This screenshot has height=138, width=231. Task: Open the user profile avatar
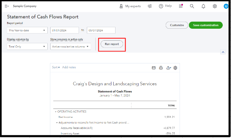pyautogui.click(x=226, y=6)
